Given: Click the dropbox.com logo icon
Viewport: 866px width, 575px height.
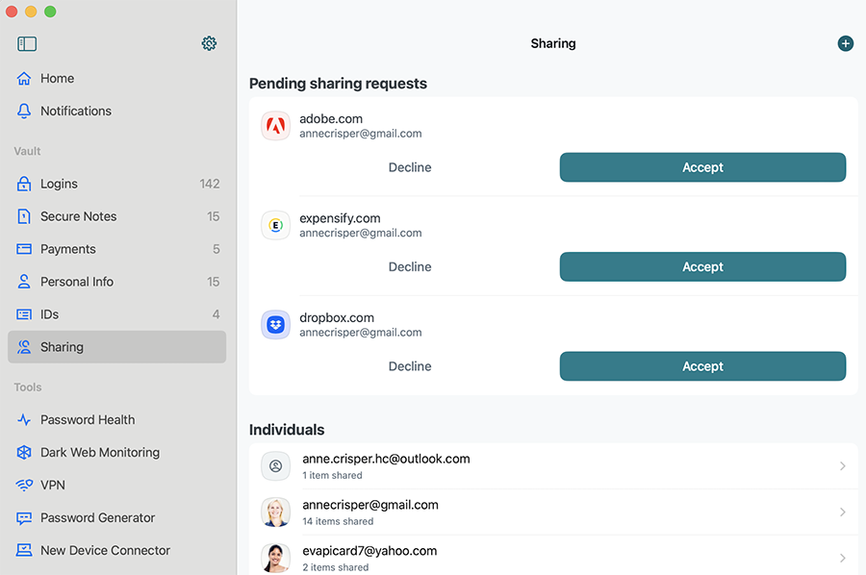Looking at the screenshot, I should point(275,324).
